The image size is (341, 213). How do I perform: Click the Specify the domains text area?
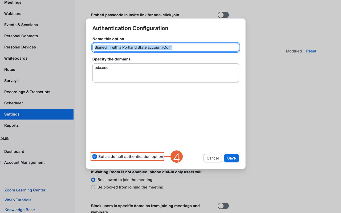click(x=165, y=73)
